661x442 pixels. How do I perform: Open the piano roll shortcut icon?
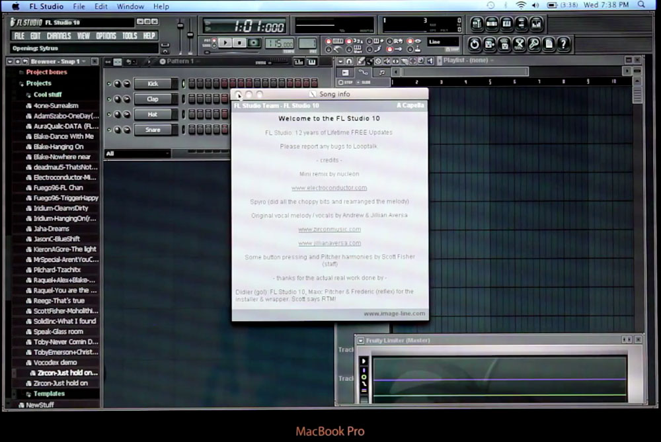[x=506, y=24]
